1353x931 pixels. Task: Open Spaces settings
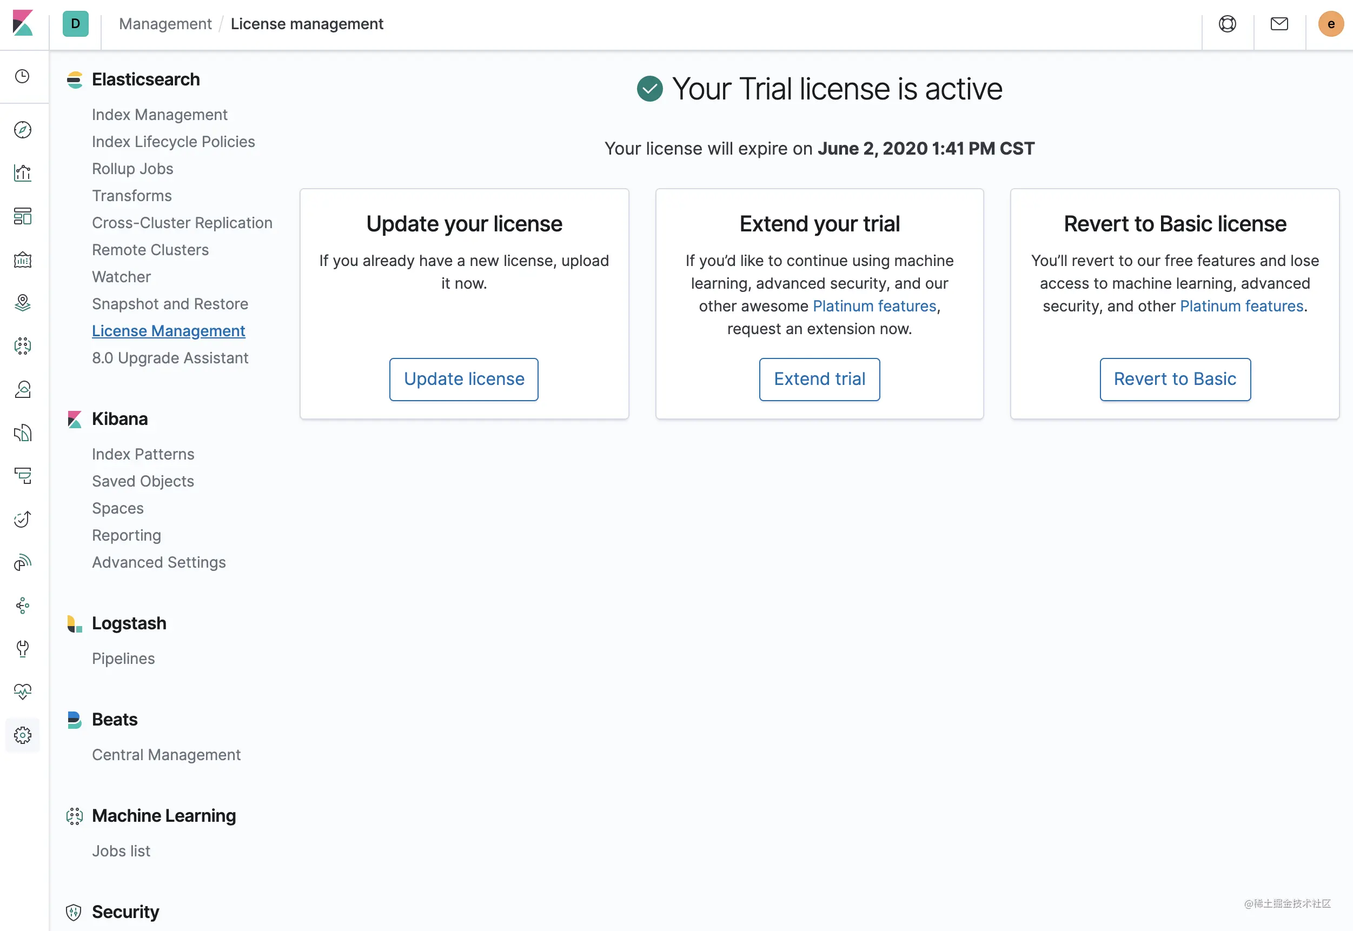[x=118, y=509]
